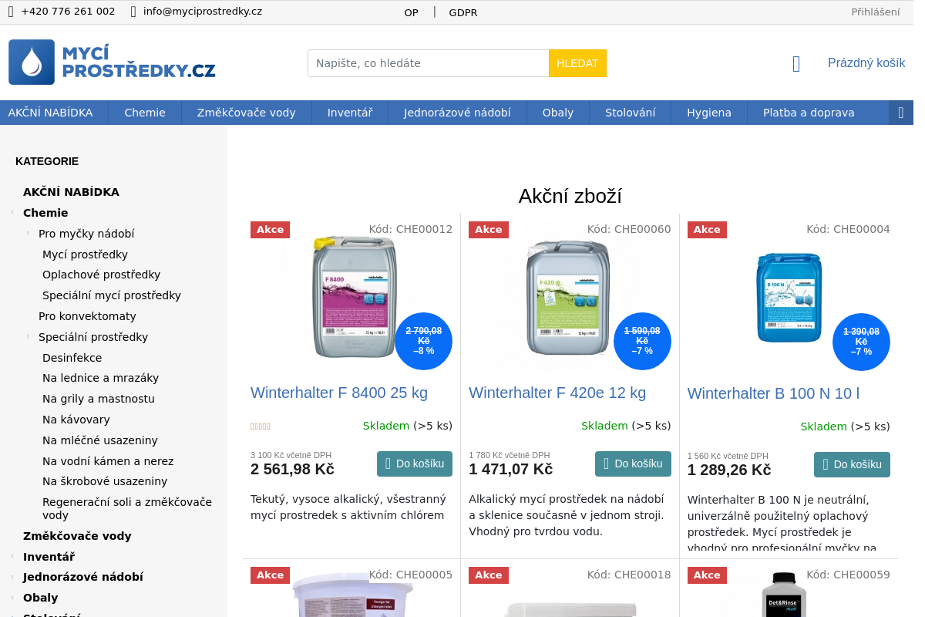Select Na škrobové usazeniny category

point(105,481)
